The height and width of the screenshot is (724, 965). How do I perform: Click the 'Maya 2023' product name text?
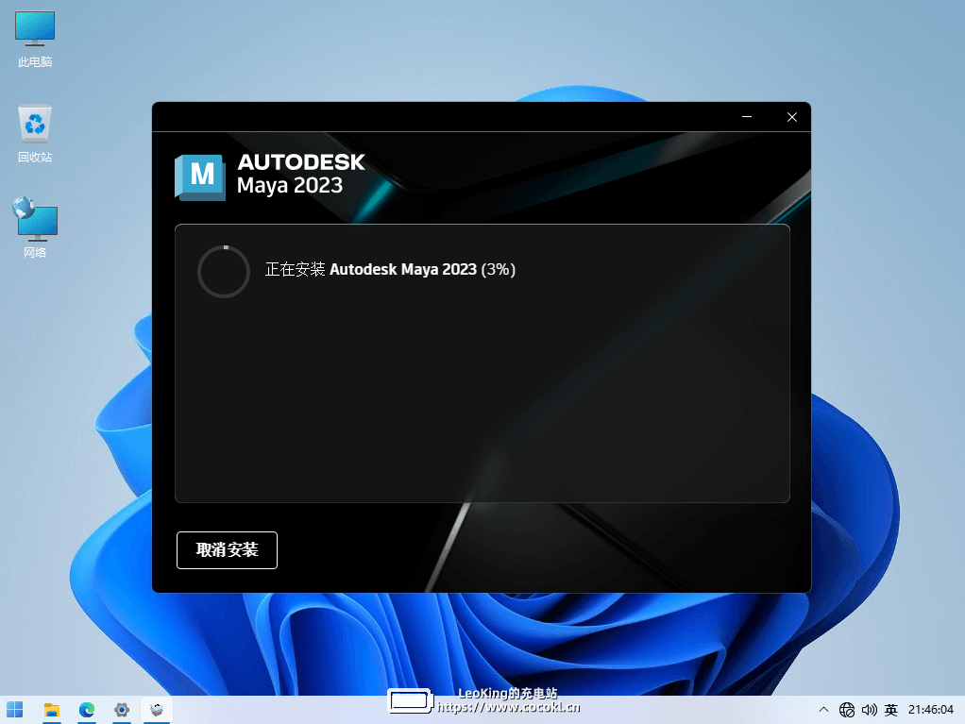click(290, 185)
